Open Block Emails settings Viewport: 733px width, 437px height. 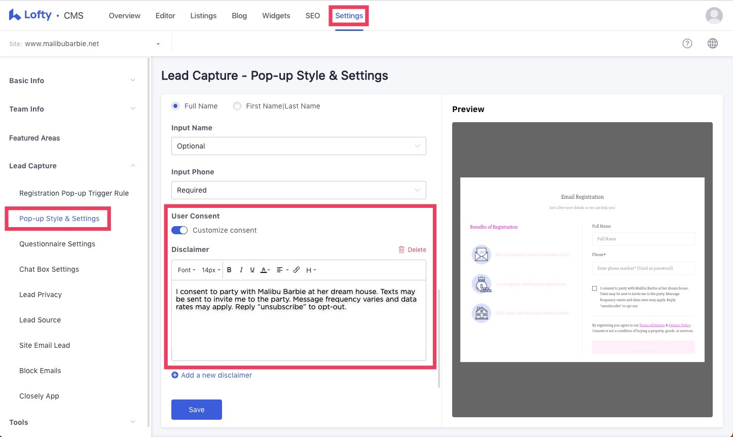[40, 371]
